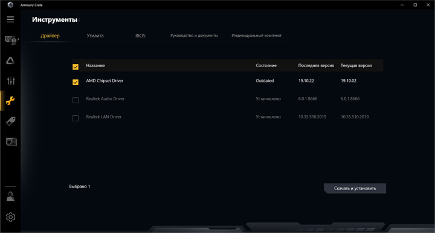Click the Armoury Crate logo in title bar
Screen dimensions: 435x233
(10, 5)
